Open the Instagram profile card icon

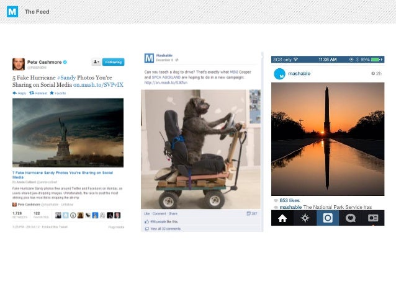373,218
